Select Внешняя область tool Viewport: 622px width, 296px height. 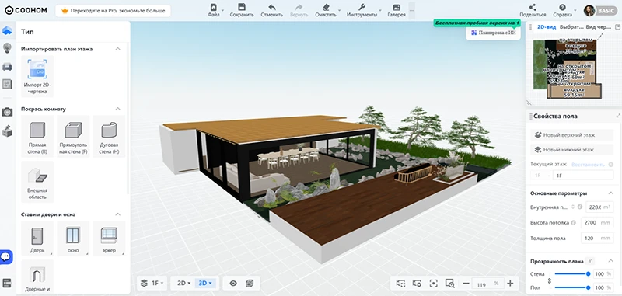click(x=37, y=183)
